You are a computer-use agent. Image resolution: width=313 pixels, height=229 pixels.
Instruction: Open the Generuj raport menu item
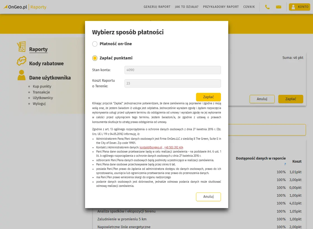[x=157, y=7]
